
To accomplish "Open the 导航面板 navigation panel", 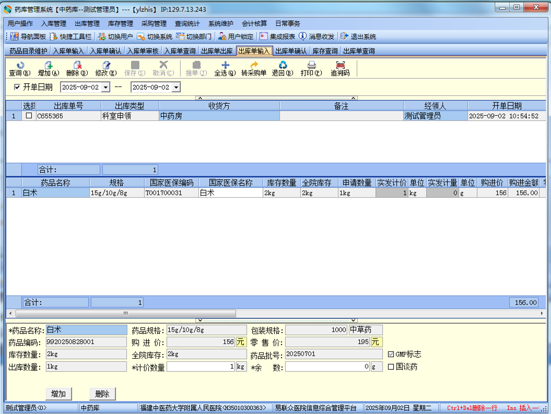I will coord(28,37).
